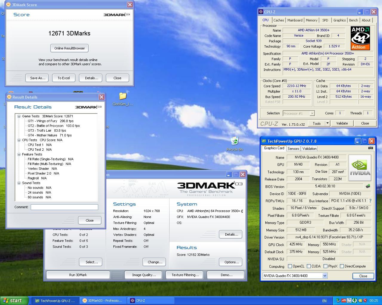Toggle the PhysX checkbox
The image size is (382, 305).
tap(326, 266)
